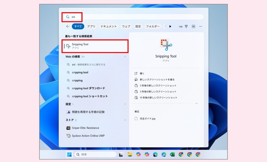Click the 問題を再現する手順の記録 app icon

pos(68,112)
